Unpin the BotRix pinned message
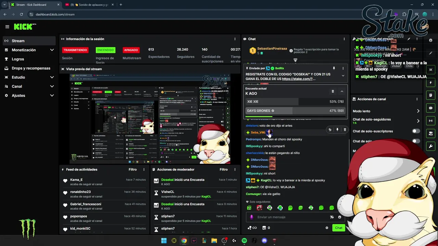Viewport: 438px width, 246px height. tap(334, 68)
